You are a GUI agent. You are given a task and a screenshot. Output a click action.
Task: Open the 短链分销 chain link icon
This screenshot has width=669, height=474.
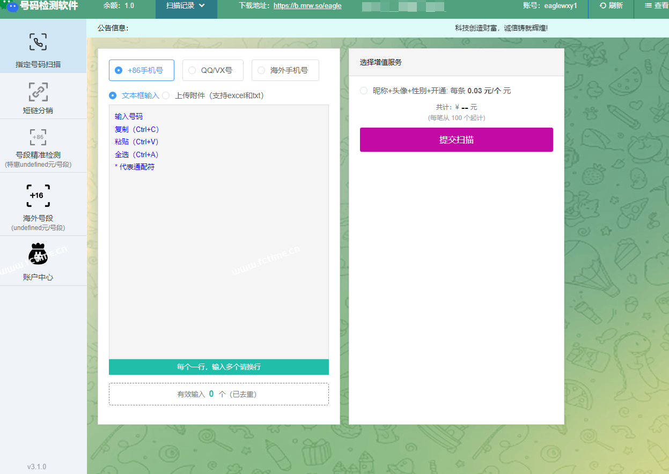[x=38, y=92]
